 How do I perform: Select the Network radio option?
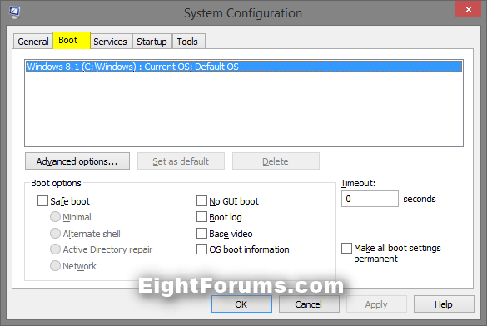[55, 265]
